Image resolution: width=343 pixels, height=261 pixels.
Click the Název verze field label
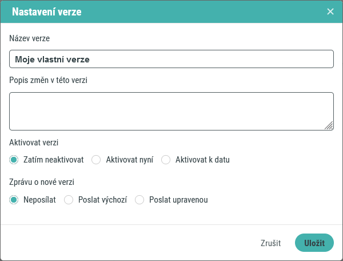click(30, 38)
